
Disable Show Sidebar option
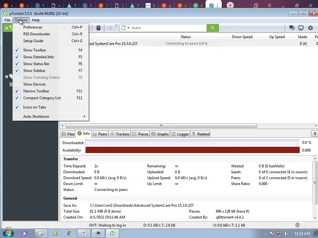(x=51, y=71)
